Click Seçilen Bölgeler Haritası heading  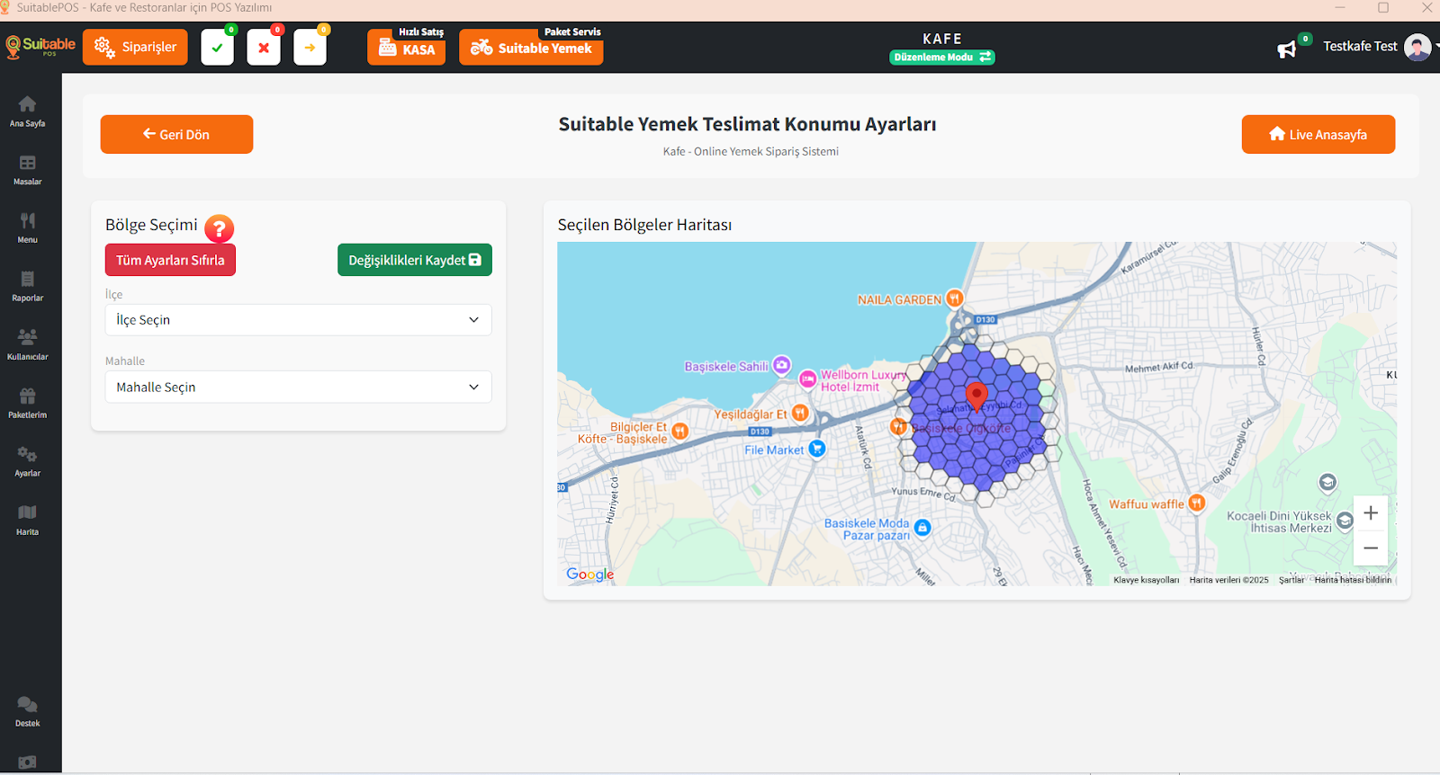tap(644, 225)
